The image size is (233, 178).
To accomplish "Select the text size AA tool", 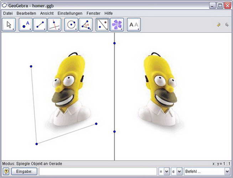I will [x=134, y=25].
